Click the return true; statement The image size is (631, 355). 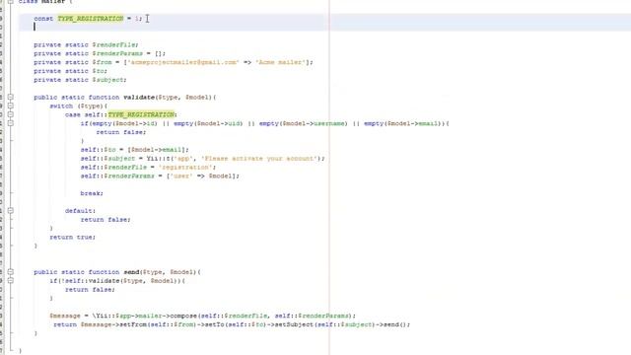pos(72,237)
